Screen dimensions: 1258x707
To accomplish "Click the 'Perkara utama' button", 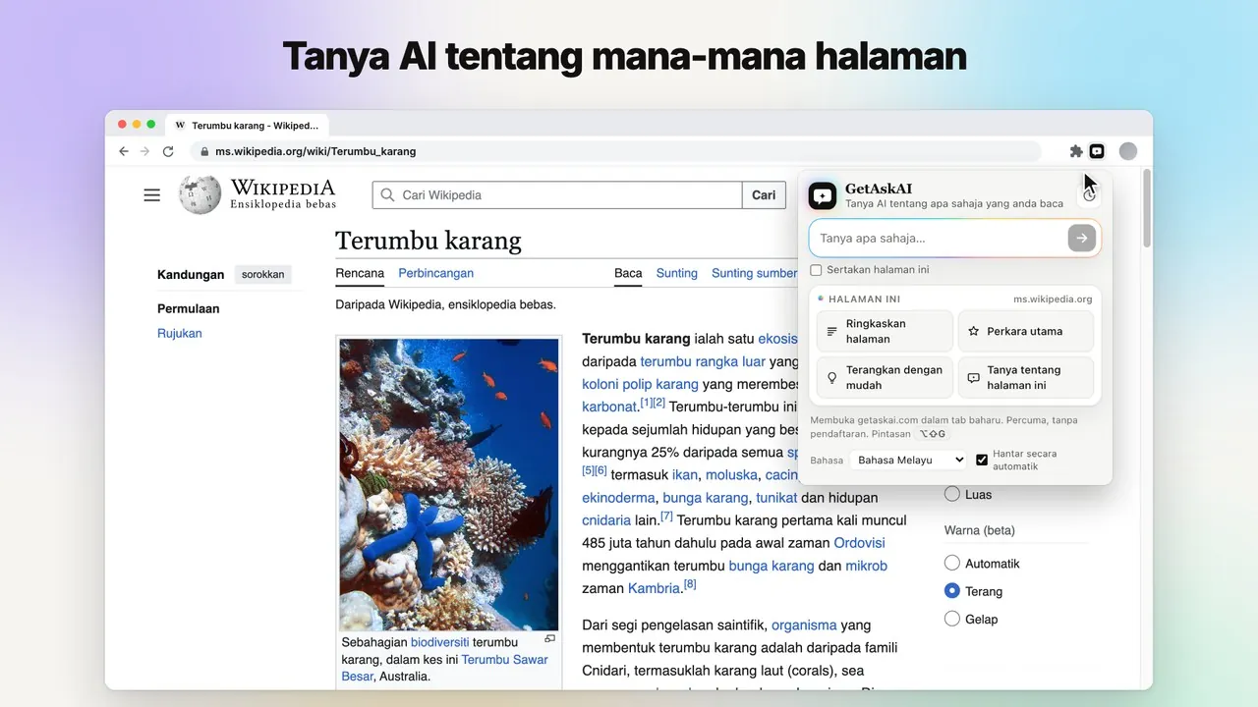I will (1026, 331).
